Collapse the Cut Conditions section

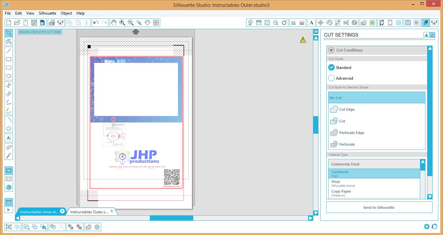coord(331,50)
